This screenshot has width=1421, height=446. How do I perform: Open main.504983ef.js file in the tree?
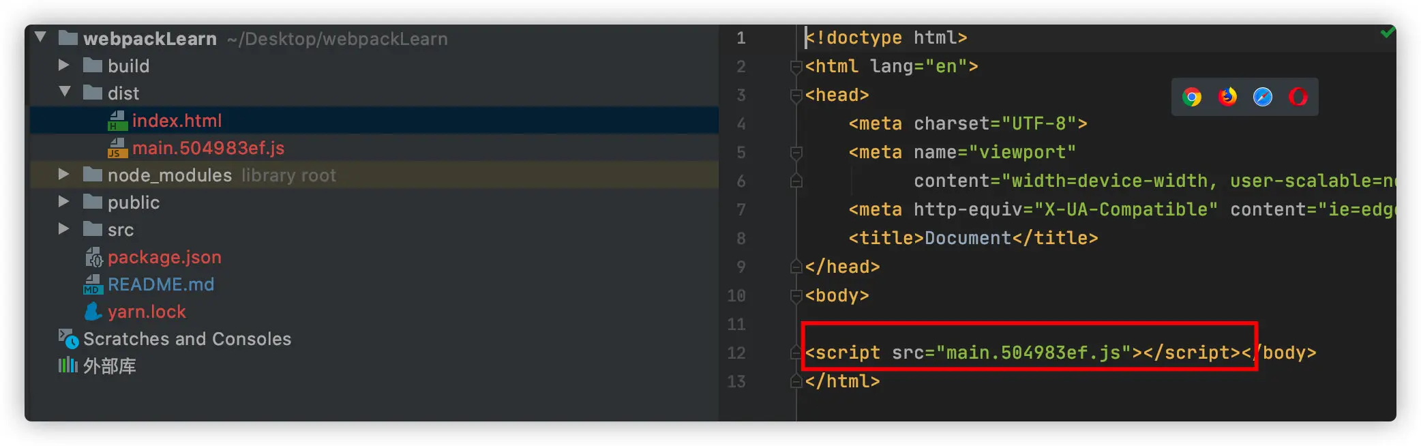(208, 148)
